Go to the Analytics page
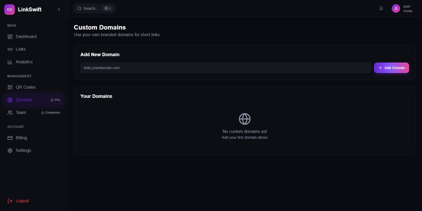 pyautogui.click(x=24, y=62)
